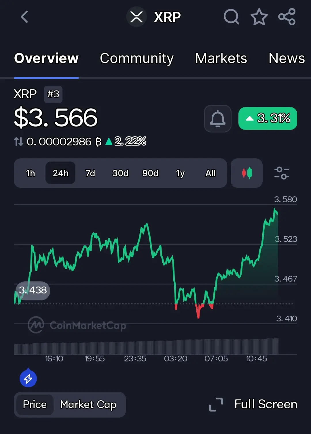This screenshot has height=434, width=311.
Task: Switch to candlestick chart view
Action: coord(247,173)
